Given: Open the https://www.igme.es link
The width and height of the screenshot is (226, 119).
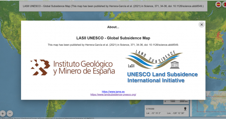Looking at the screenshot, I should coord(113,91).
